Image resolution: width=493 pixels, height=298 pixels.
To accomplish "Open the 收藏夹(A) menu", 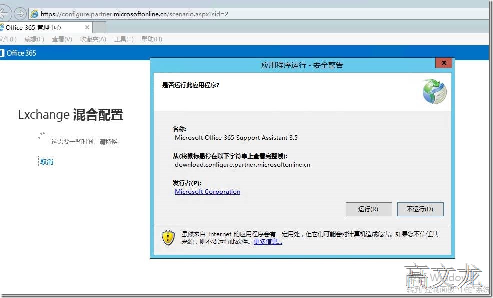I will point(93,39).
